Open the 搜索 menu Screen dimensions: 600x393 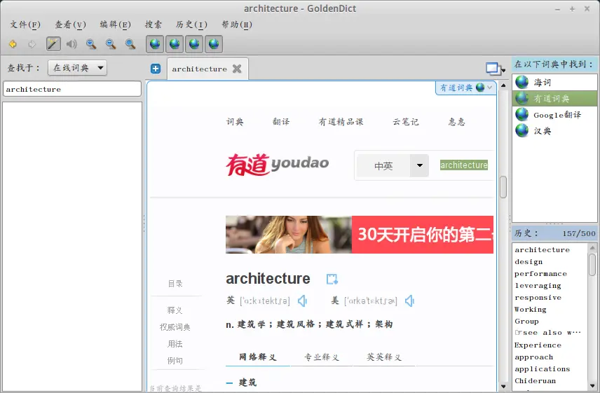coord(153,25)
